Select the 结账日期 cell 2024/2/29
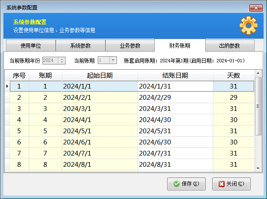The image size is (267, 199). tap(175, 98)
